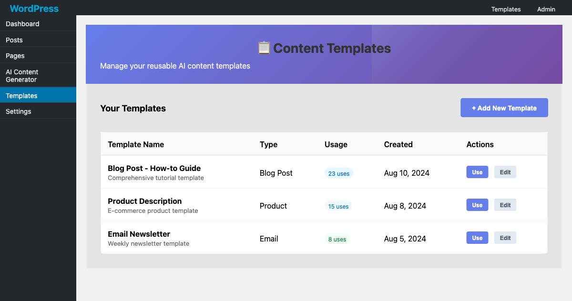Select Templates in the left sidebar
The height and width of the screenshot is (301, 572).
click(21, 96)
